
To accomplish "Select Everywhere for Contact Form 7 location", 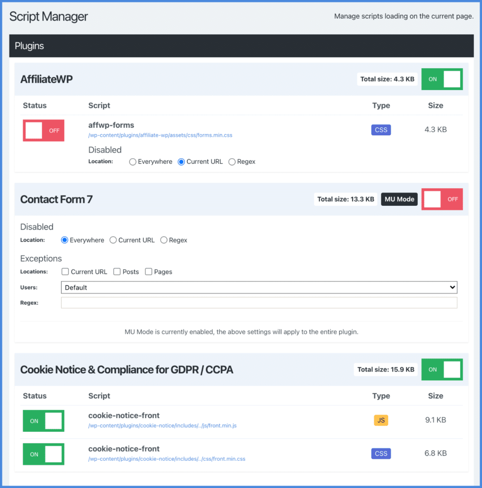I will pos(64,240).
